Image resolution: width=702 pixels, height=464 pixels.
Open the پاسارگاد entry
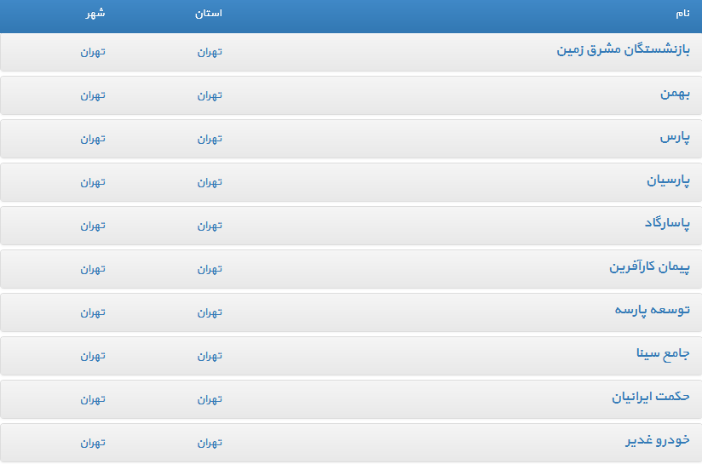point(666,223)
